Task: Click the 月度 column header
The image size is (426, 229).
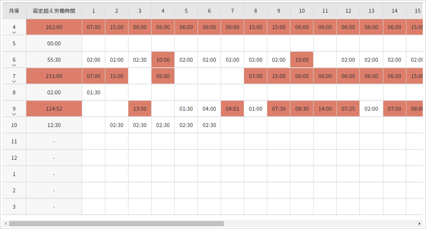Action: coord(14,11)
